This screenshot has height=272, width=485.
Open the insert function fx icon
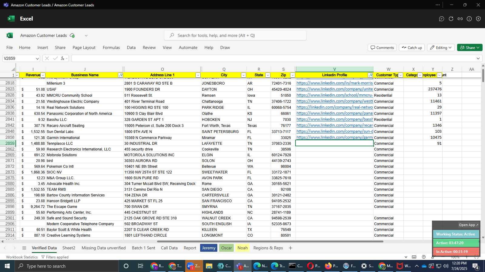point(63,58)
